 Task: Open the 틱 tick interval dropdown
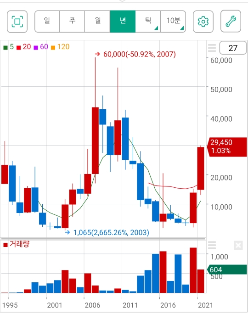pyautogui.click(x=148, y=22)
